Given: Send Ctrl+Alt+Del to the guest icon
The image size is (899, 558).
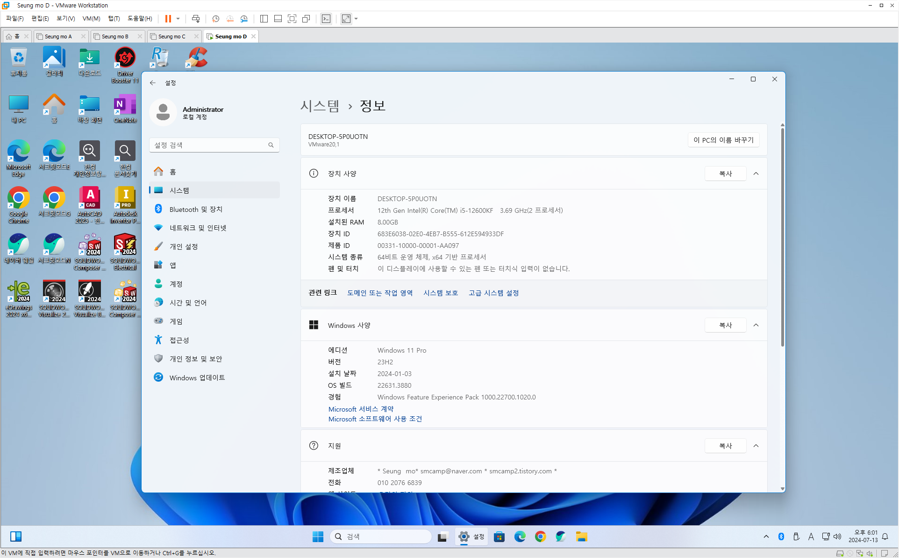Looking at the screenshot, I should [196, 19].
